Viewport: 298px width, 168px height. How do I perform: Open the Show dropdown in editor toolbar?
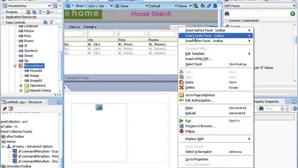81,6
